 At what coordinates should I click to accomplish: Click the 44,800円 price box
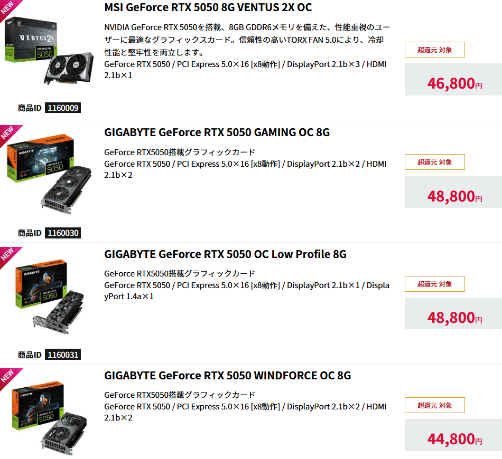coord(453,435)
